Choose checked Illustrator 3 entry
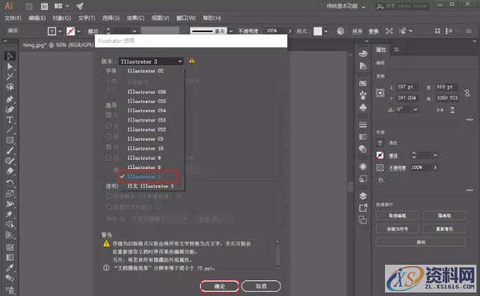Image resolution: width=480 pixels, height=296 pixels. 148,177
